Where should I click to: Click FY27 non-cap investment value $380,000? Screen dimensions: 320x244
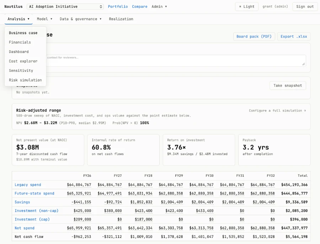[113, 211]
